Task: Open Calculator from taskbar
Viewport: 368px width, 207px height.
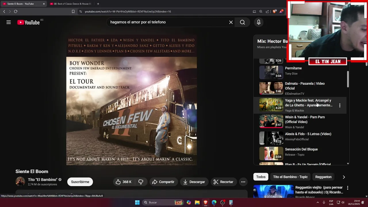Action: pos(231,202)
